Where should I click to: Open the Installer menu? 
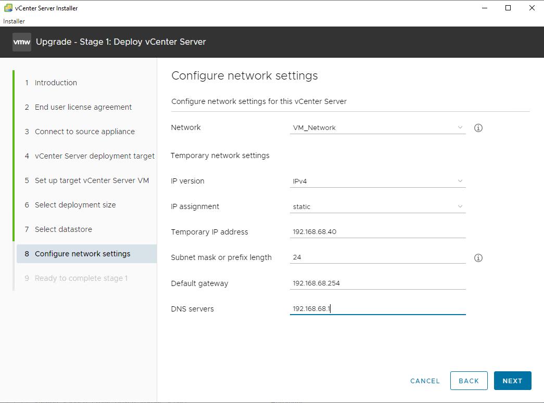tap(14, 21)
